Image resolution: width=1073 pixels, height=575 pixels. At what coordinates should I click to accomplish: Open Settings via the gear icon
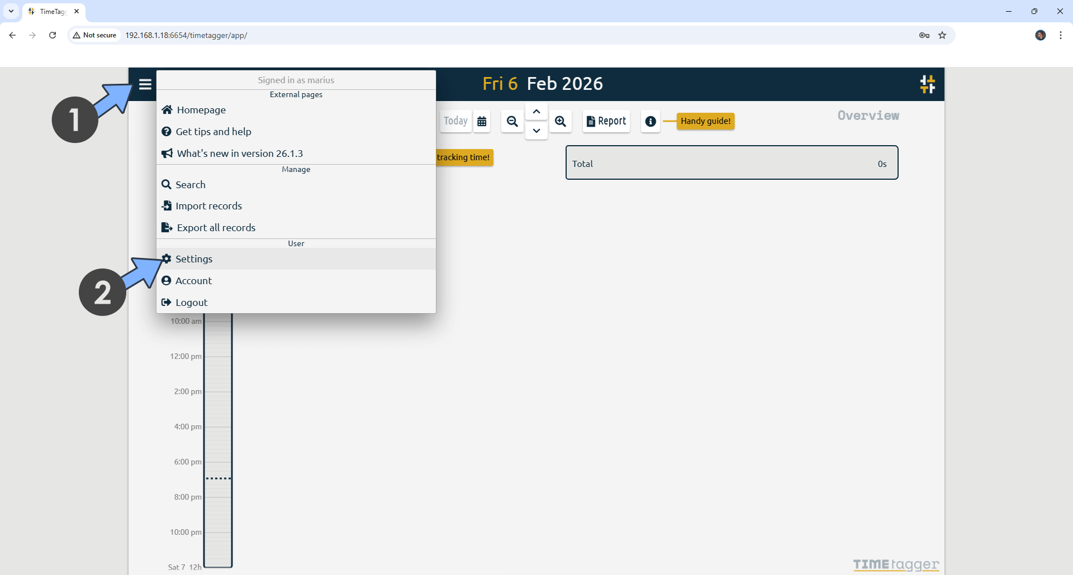click(x=167, y=258)
